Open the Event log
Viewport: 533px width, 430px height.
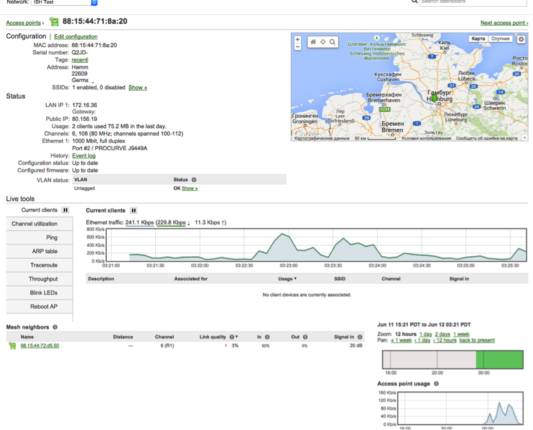(84, 156)
